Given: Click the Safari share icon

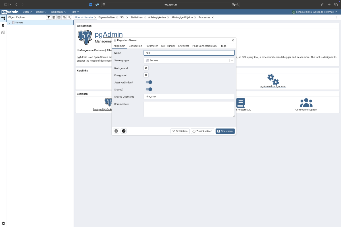Looking at the screenshot, I should (323, 5).
